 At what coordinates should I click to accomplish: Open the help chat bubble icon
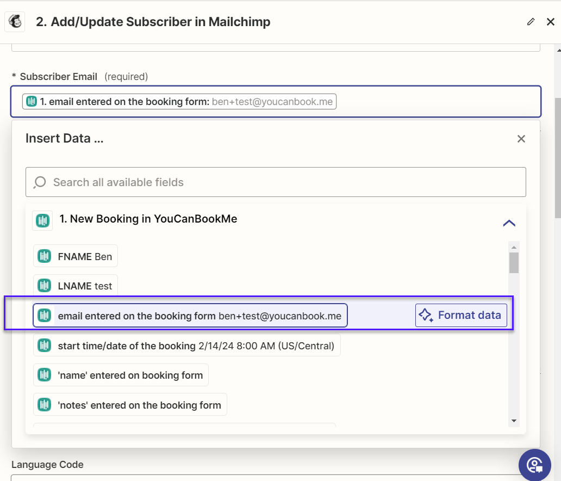point(535,465)
